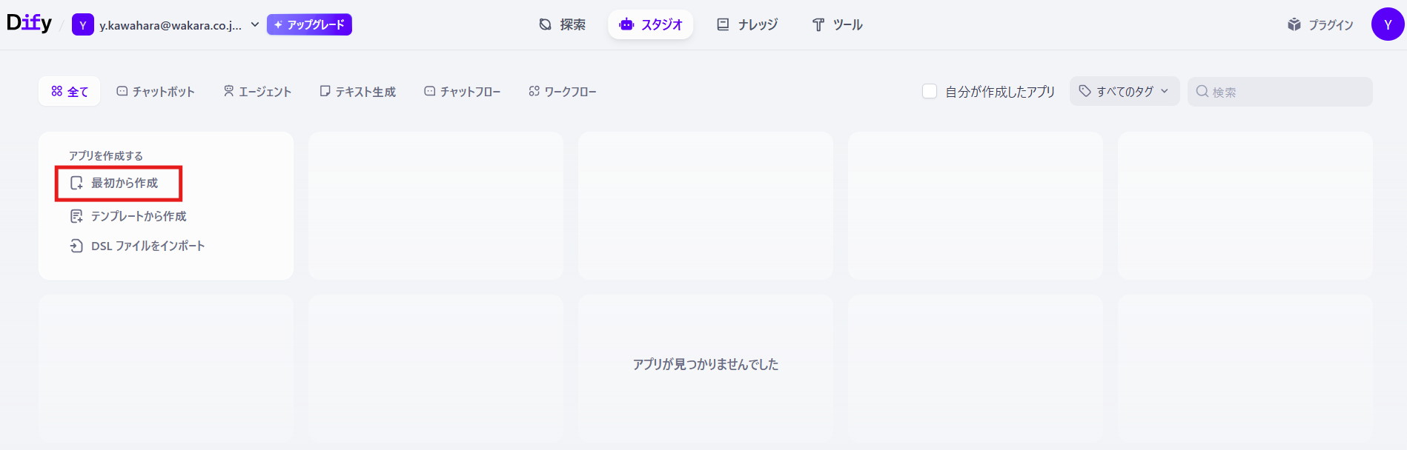Click the magnifier icon in search
Image resolution: width=1407 pixels, height=450 pixels.
[1202, 92]
